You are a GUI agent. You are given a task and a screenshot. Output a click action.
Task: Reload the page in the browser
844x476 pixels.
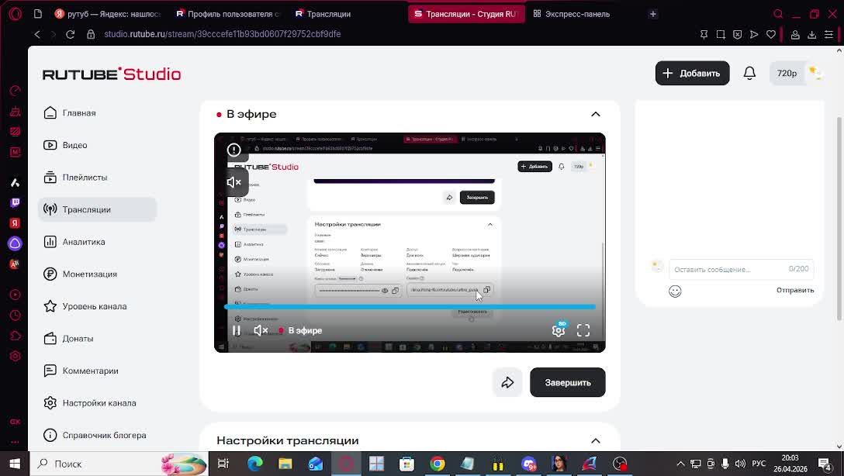tap(70, 34)
